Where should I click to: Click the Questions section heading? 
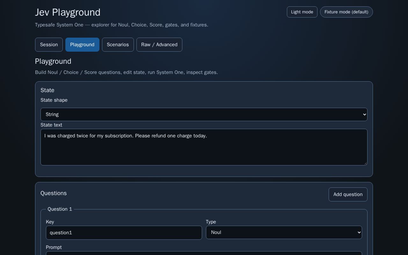[54, 193]
